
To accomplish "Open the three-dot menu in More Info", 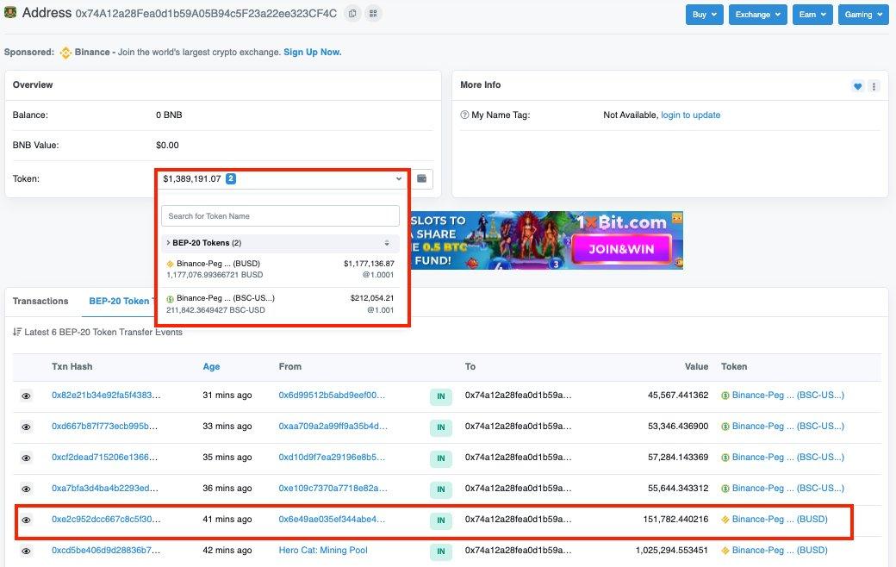I will point(874,86).
